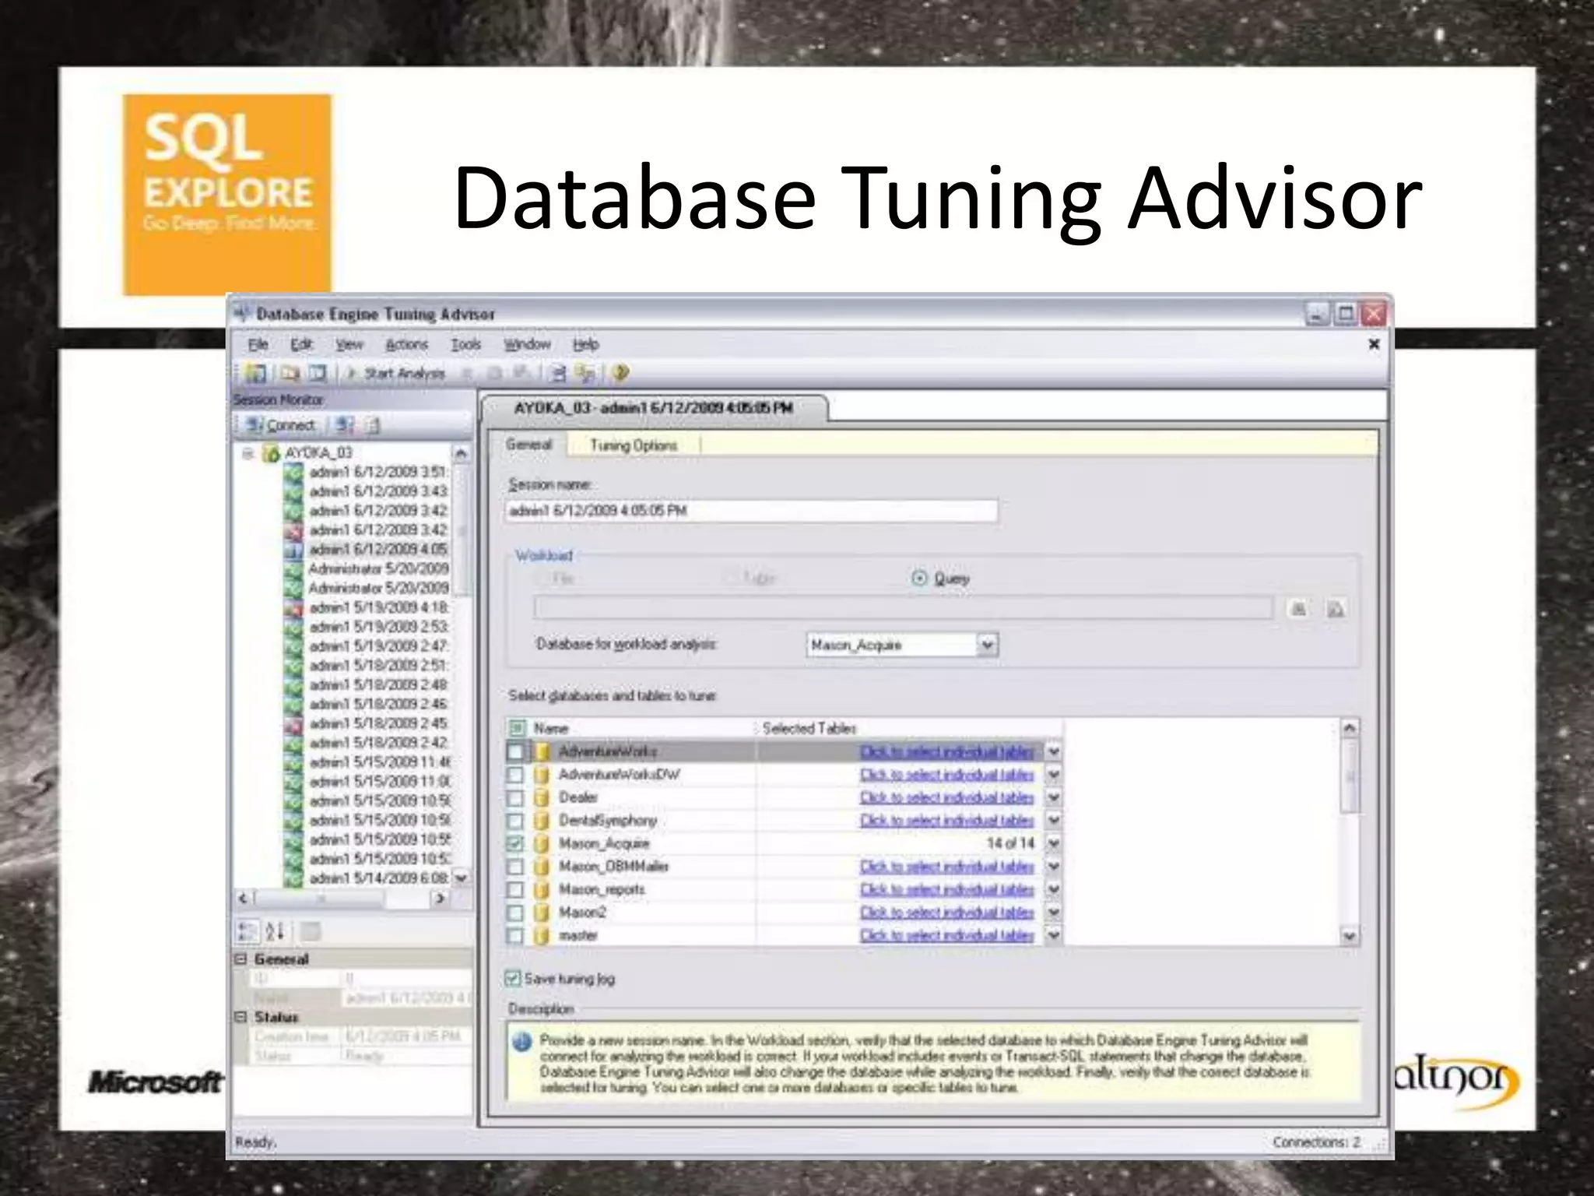Check the Mason_reports database checkbox
The height and width of the screenshot is (1196, 1594).
click(x=515, y=889)
